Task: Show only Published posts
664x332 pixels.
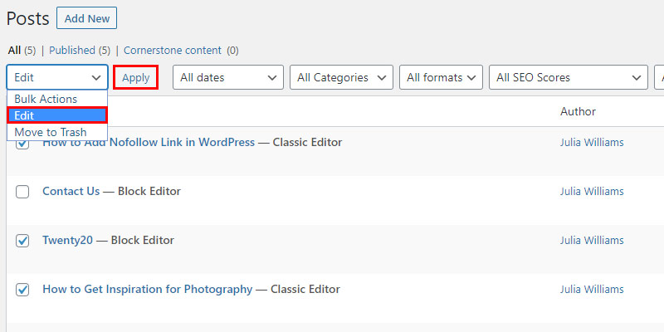Action: [x=72, y=51]
